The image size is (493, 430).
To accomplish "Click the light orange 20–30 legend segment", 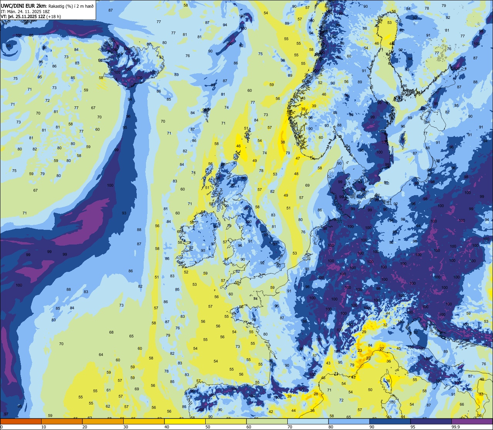I will (103, 422).
